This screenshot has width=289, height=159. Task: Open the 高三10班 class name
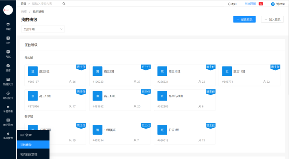tap(175, 71)
